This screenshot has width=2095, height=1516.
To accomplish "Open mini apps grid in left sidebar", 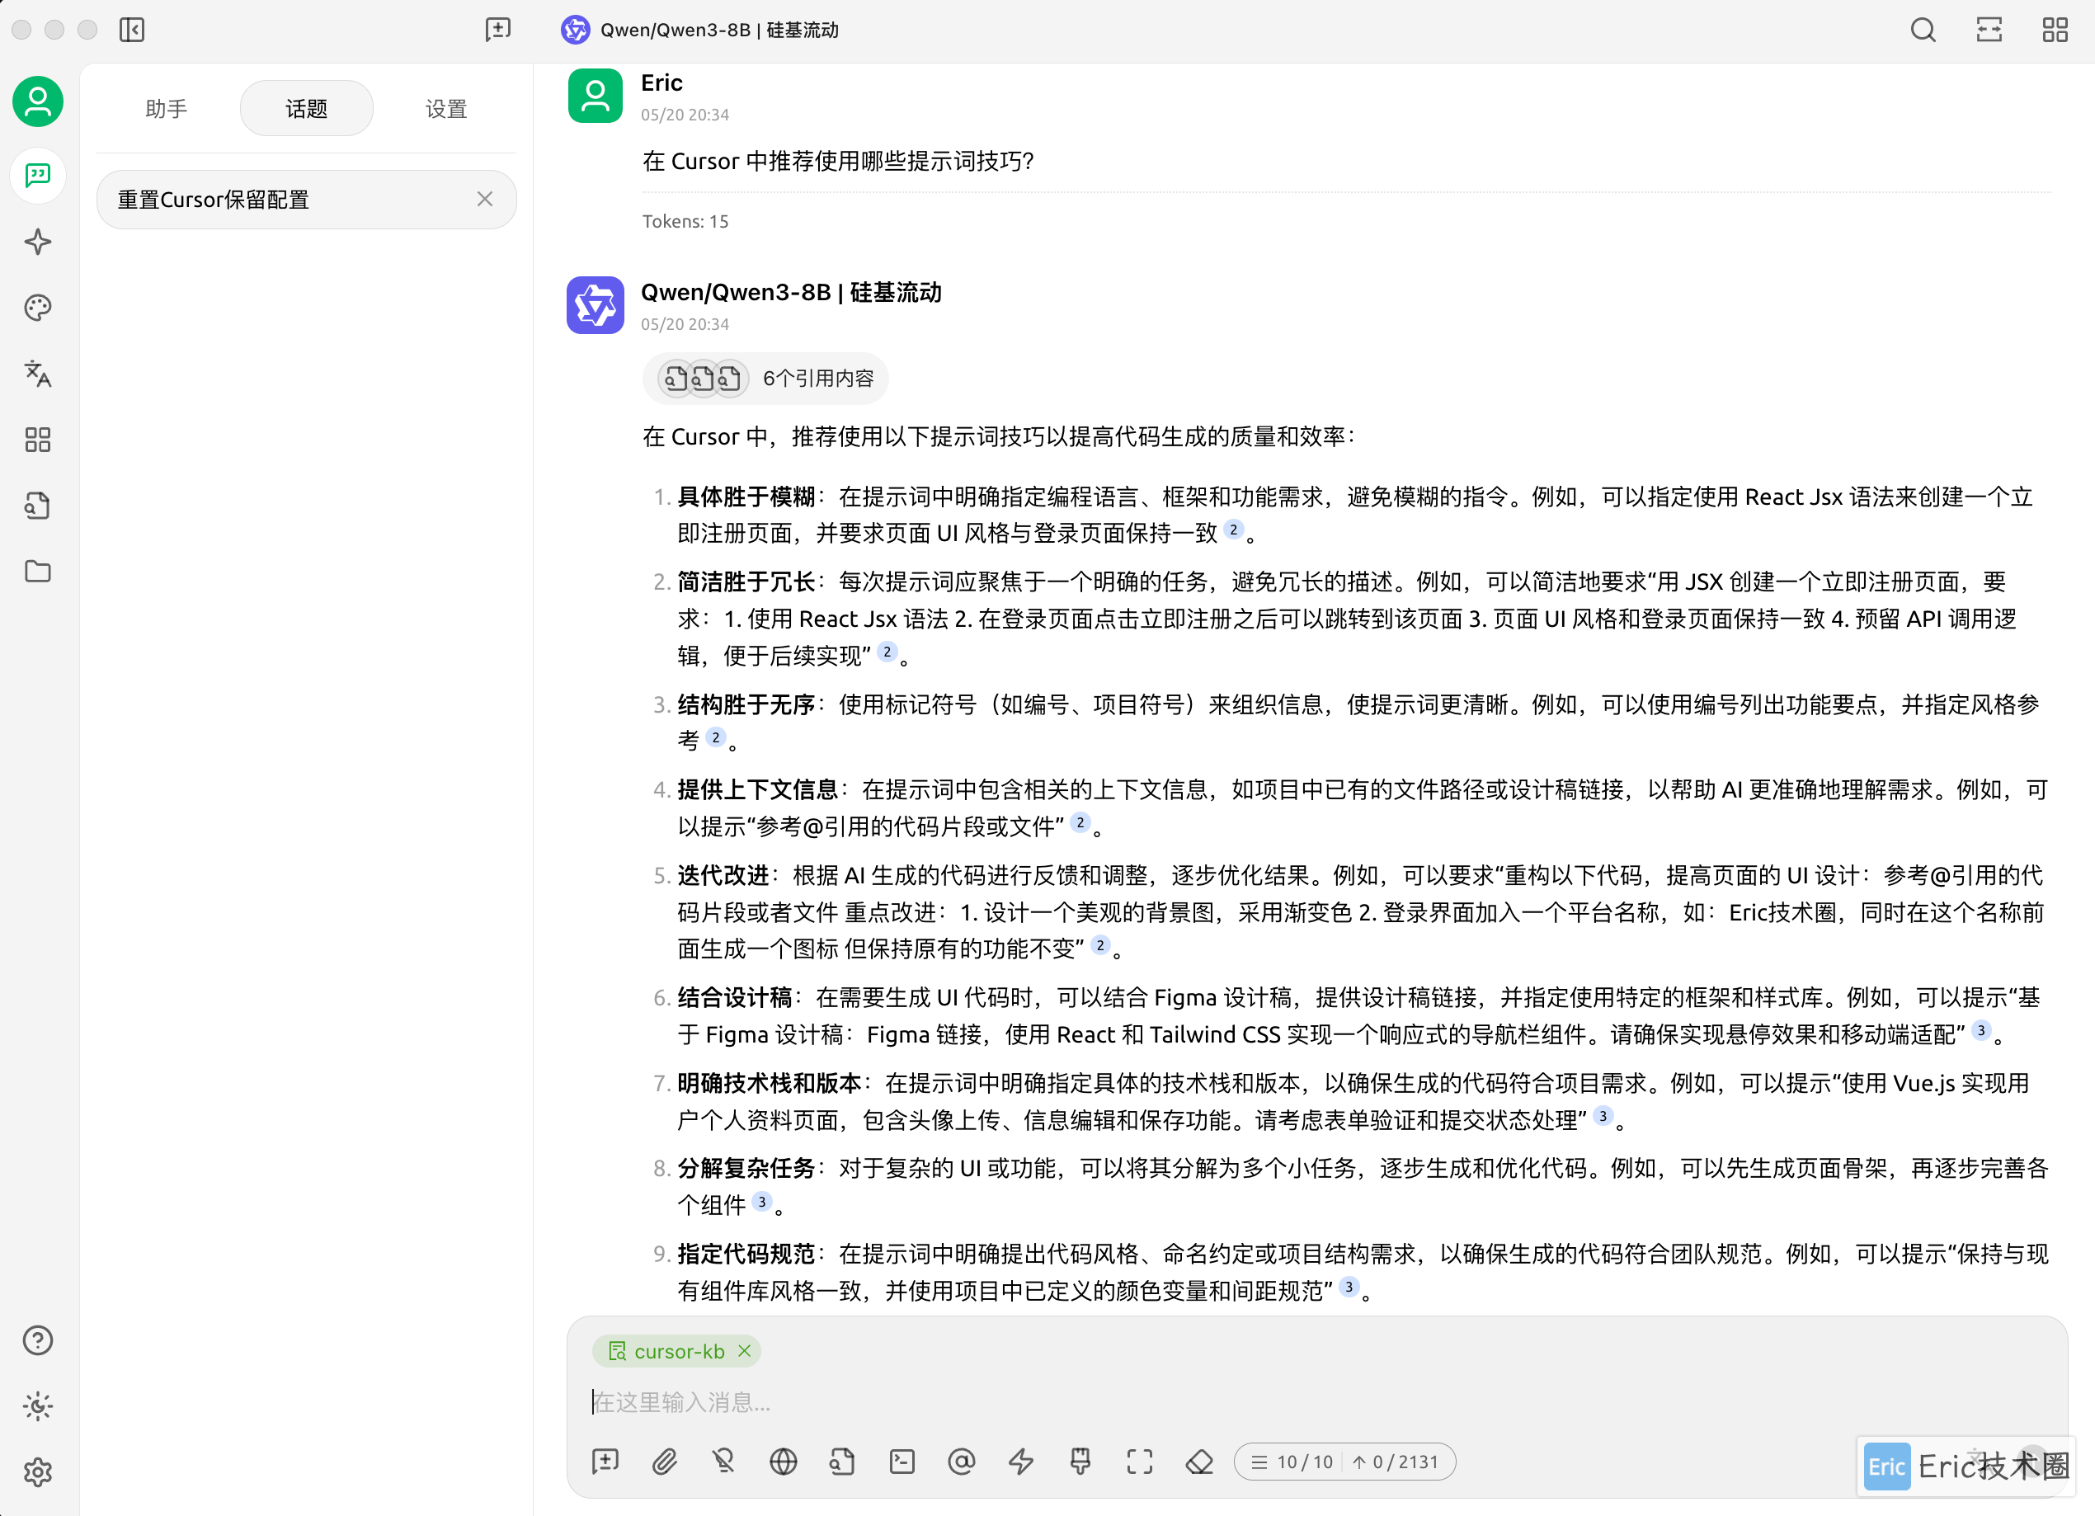I will (x=38, y=440).
